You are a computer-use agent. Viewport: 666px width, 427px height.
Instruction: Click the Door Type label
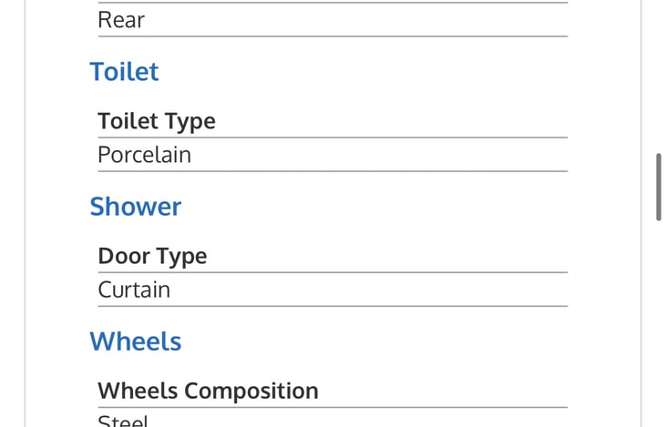point(152,257)
